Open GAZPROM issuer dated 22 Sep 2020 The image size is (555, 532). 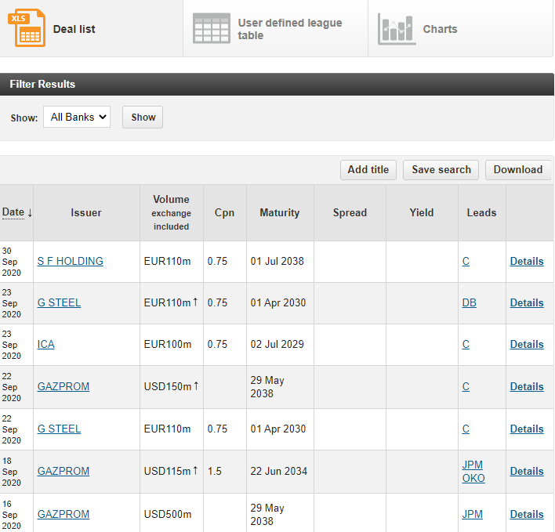coord(63,386)
